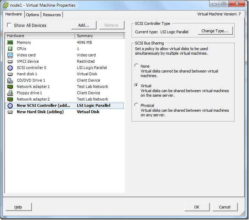Confirm with the OK button
Viewport: 249px width, 220px height.
(x=197, y=207)
